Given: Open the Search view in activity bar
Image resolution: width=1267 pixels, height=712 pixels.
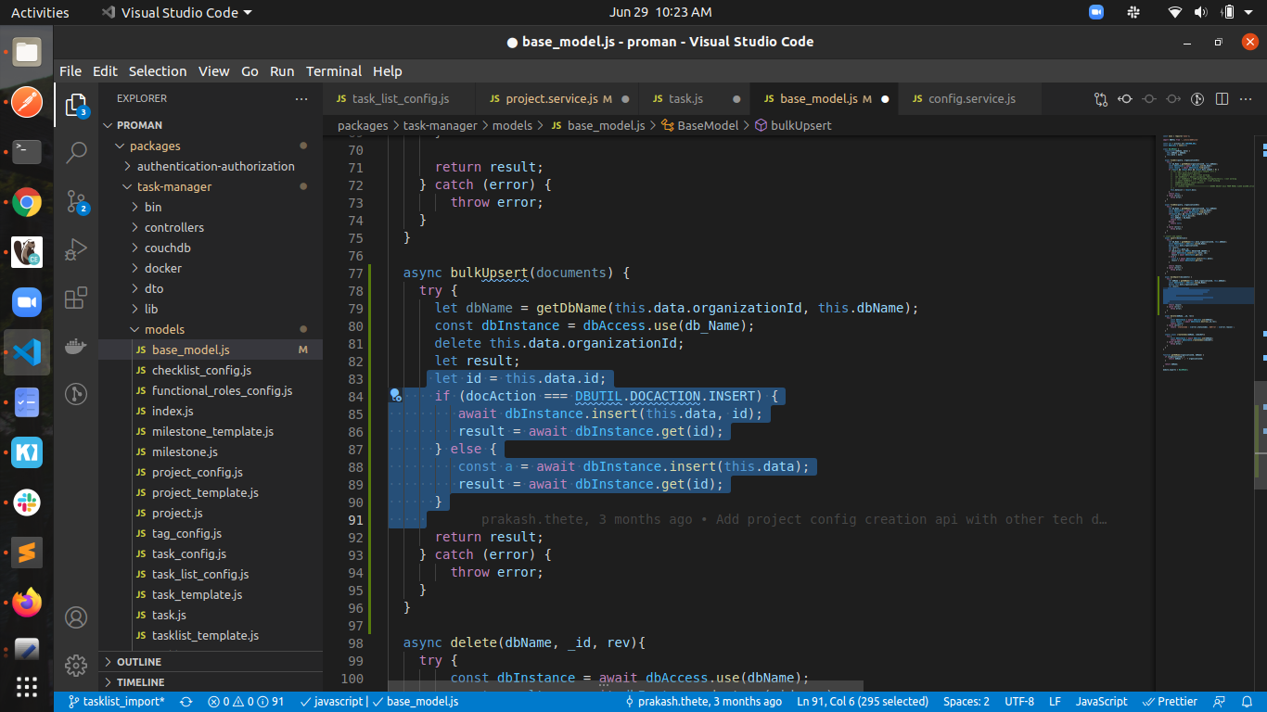Looking at the screenshot, I should tap(76, 153).
